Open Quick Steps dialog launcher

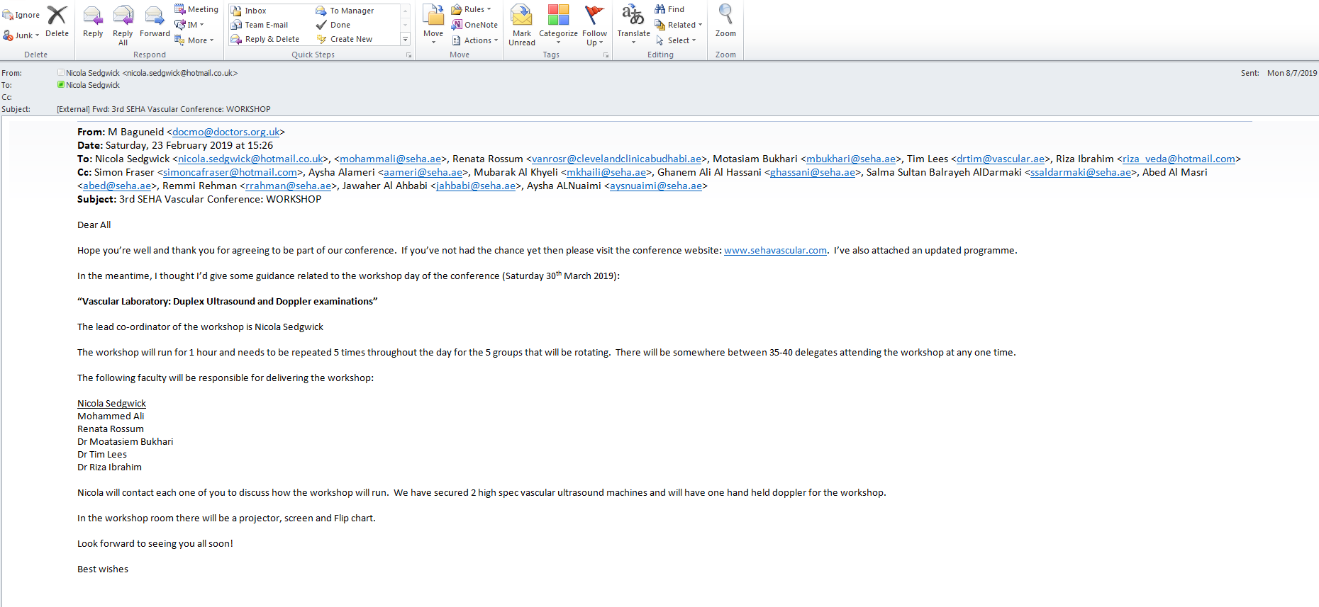pos(408,55)
